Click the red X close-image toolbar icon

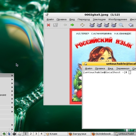pyautogui.click(x=49, y=25)
